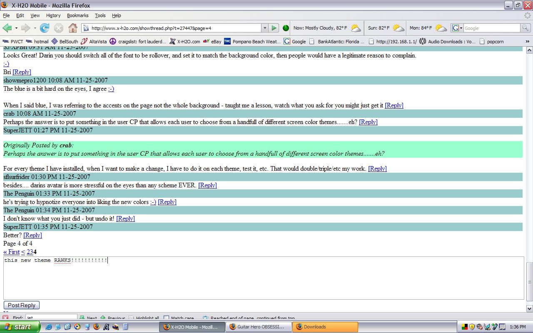This screenshot has width=533, height=333.
Task: Click the Stop loading button
Action: click(x=59, y=28)
